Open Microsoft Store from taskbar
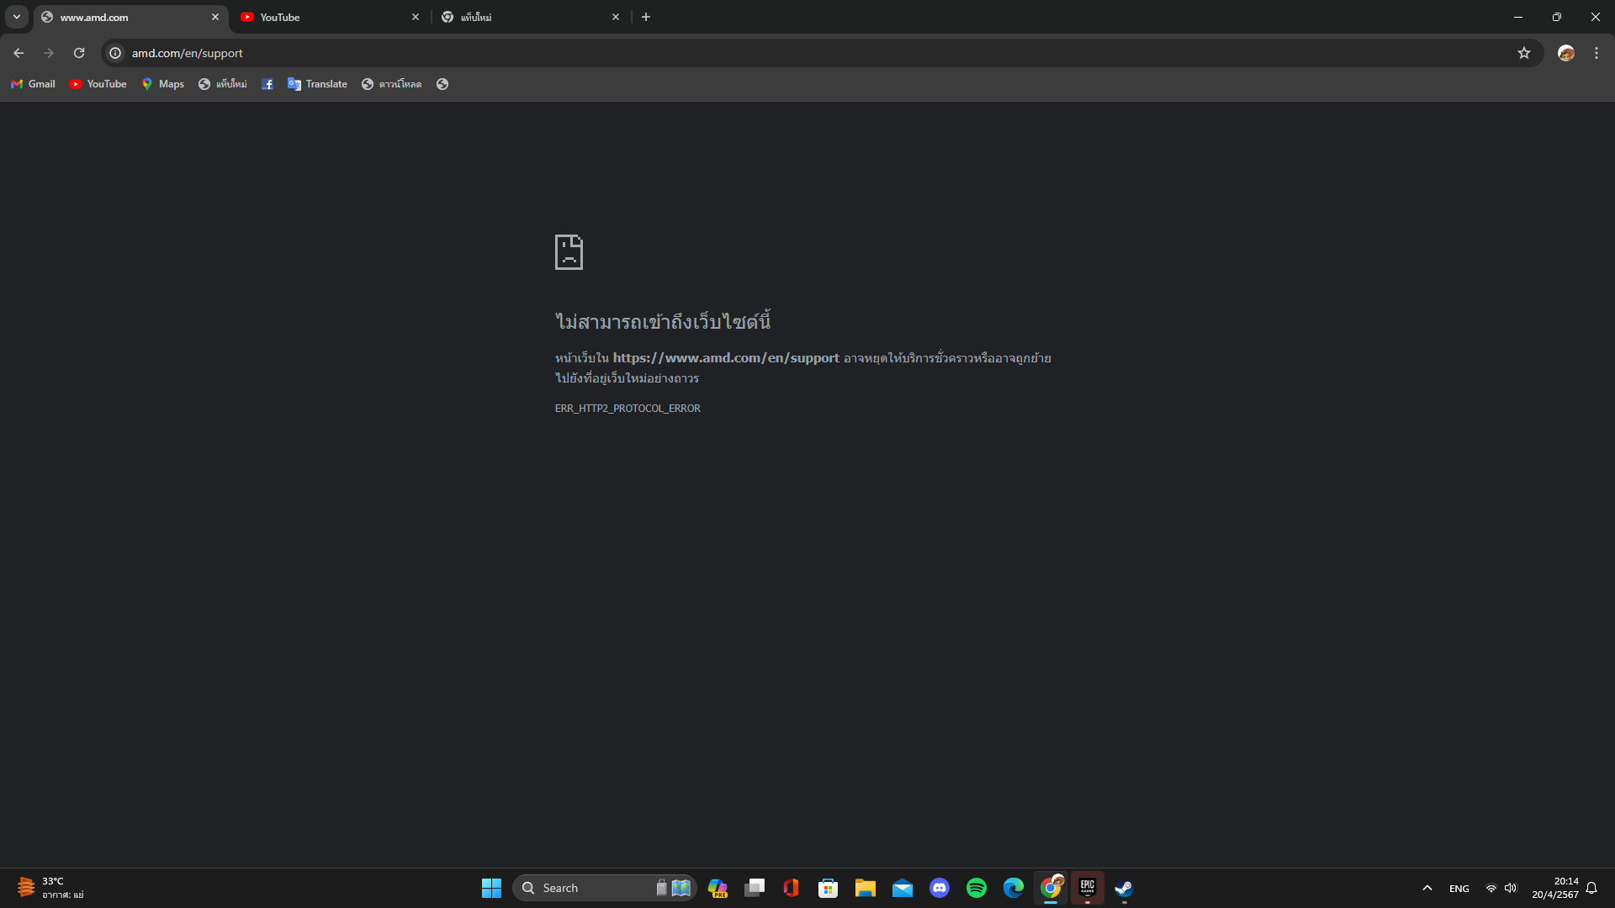This screenshot has height=908, width=1615. click(x=829, y=888)
